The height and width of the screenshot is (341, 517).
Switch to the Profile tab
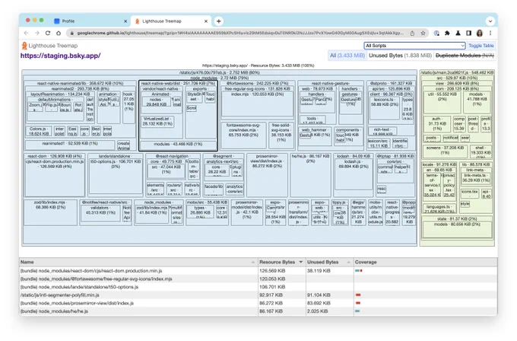coord(89,21)
